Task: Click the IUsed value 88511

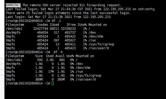Action: pos(55,29)
